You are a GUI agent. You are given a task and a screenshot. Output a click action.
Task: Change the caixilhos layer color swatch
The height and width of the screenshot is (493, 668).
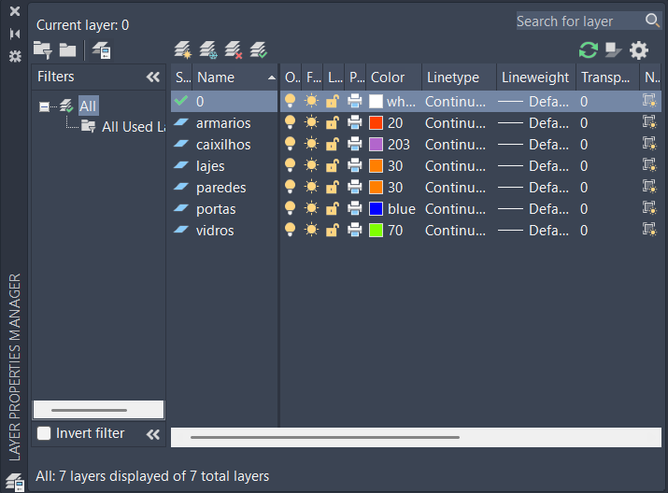pos(377,145)
